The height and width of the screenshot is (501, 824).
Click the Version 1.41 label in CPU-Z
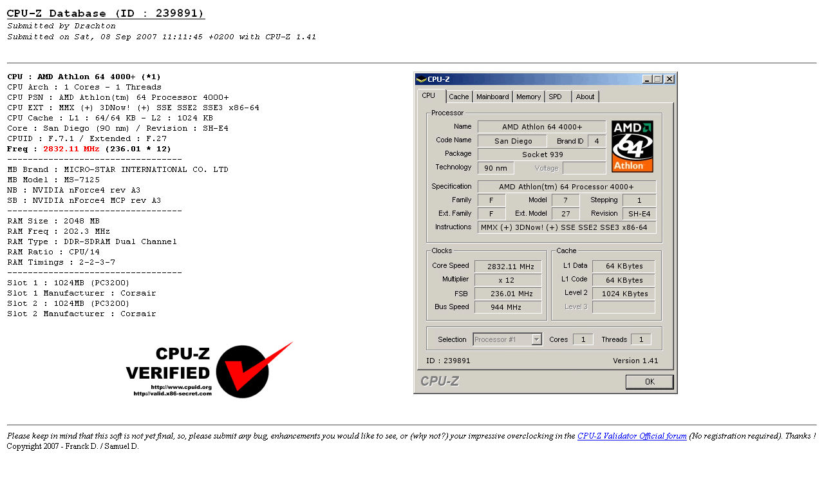click(635, 361)
